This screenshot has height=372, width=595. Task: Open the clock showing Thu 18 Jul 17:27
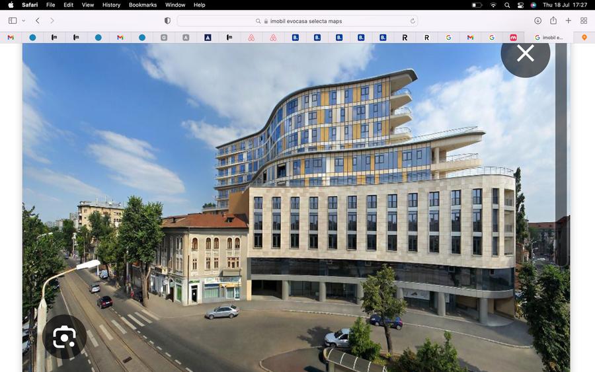pos(565,5)
